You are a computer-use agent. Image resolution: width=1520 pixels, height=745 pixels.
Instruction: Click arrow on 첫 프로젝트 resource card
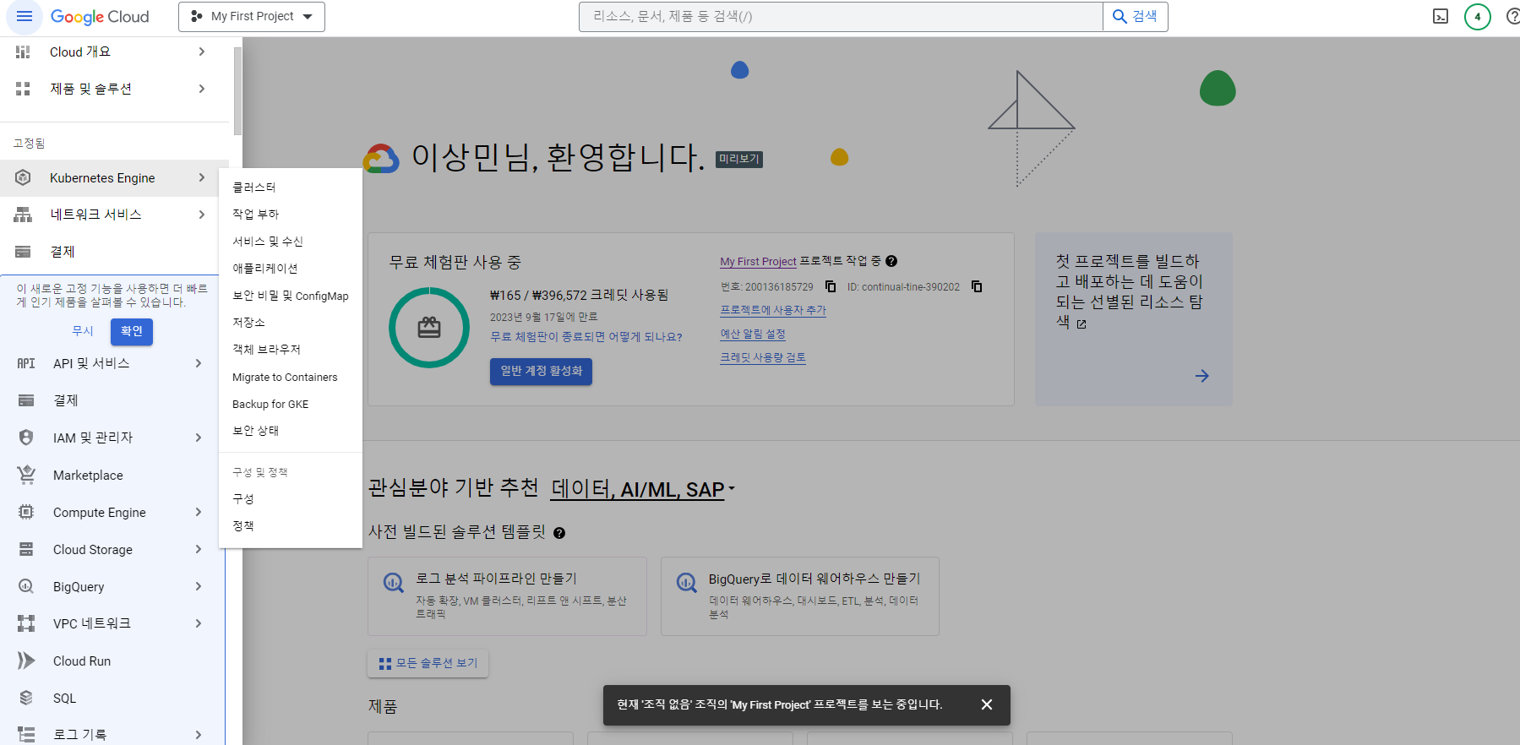click(1202, 376)
